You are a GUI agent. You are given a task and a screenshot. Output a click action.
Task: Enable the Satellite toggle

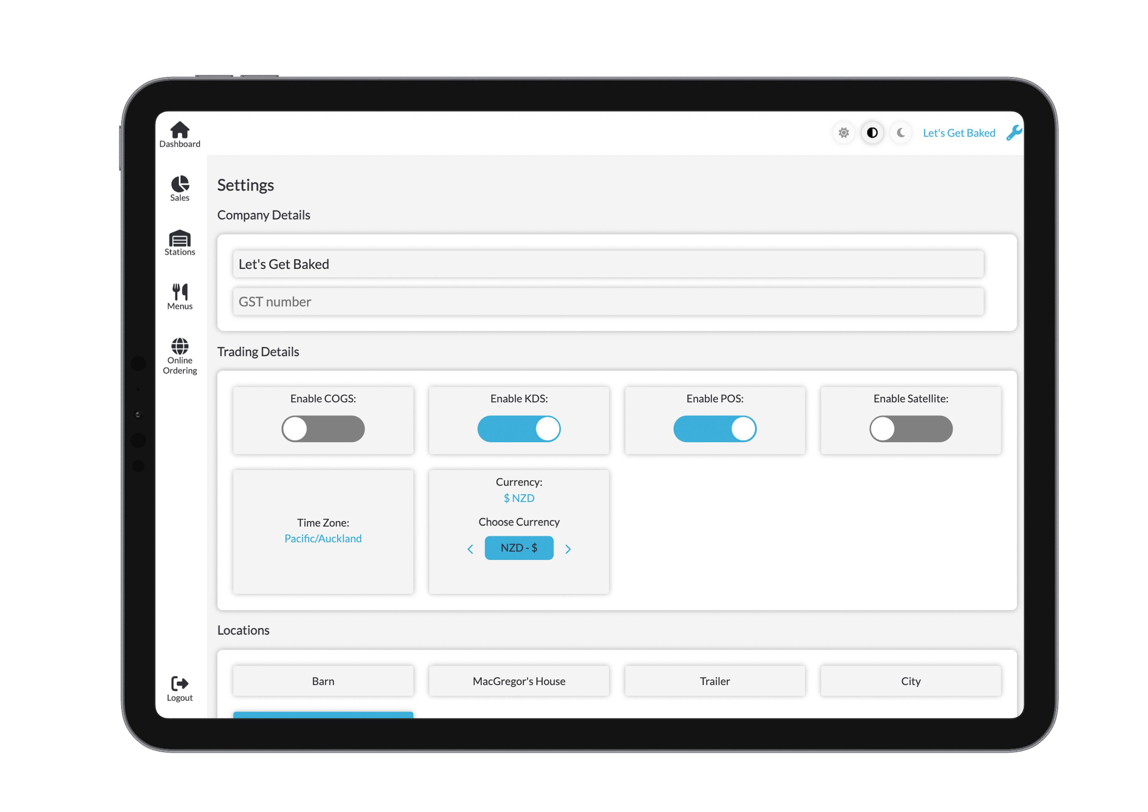910,429
